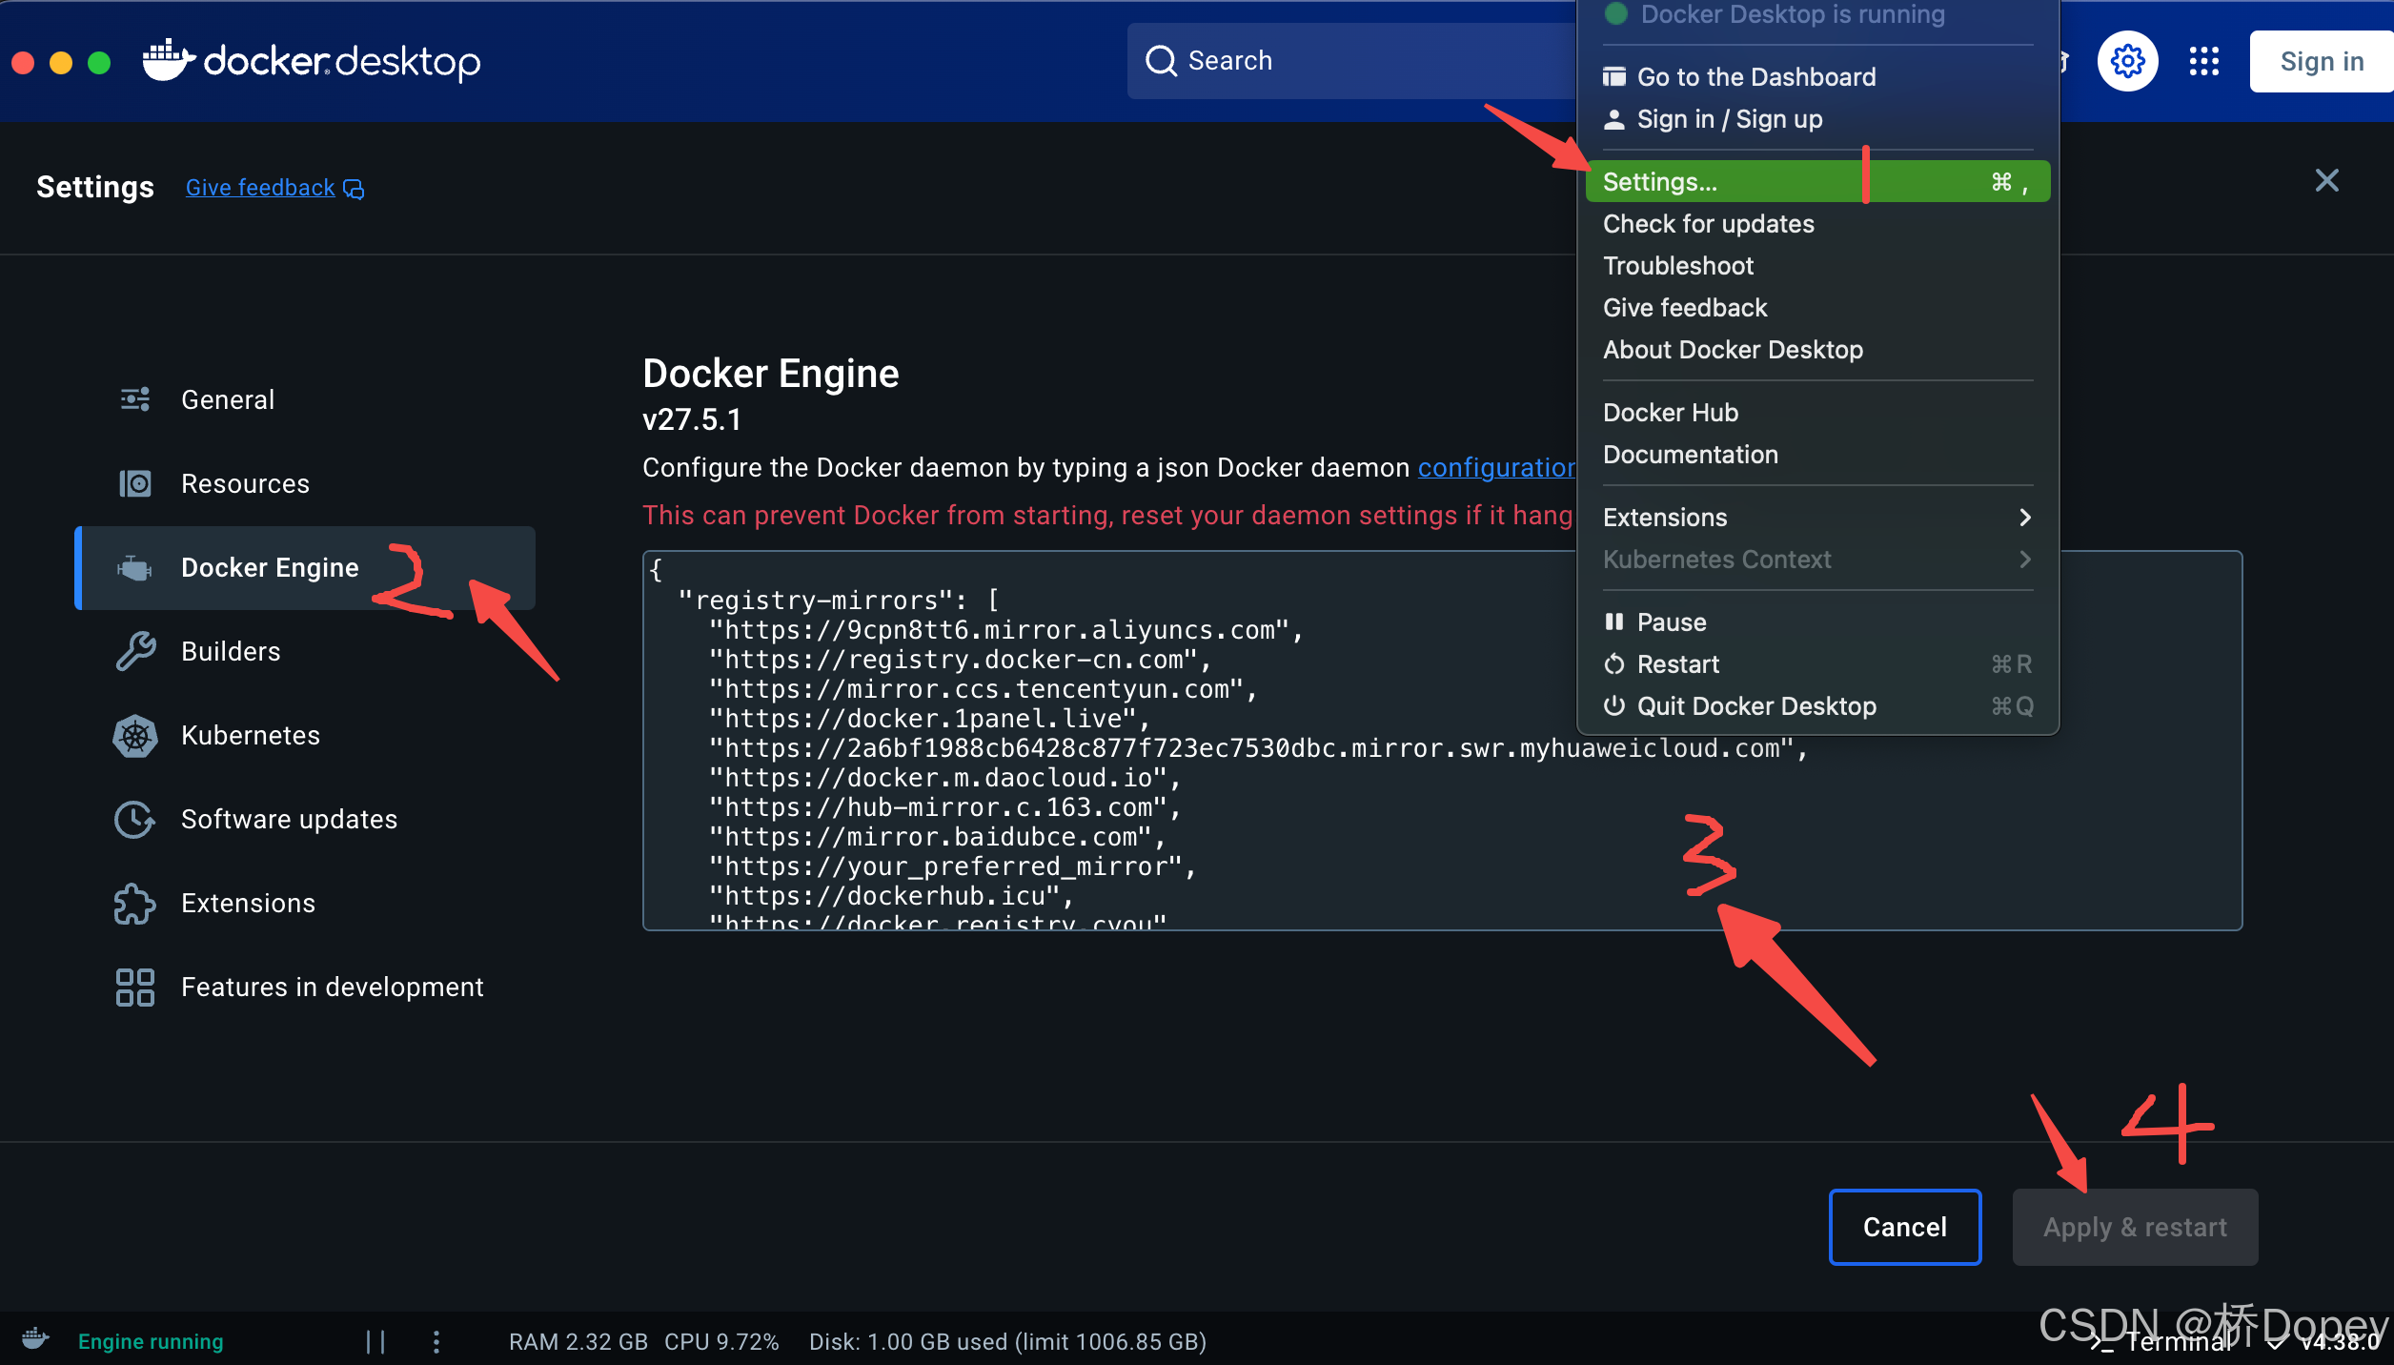The width and height of the screenshot is (2394, 1365).
Task: Select the Builders wrench icon
Action: 134,651
